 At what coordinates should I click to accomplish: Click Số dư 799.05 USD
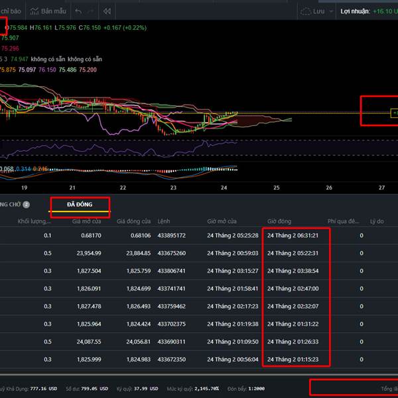[87, 389]
